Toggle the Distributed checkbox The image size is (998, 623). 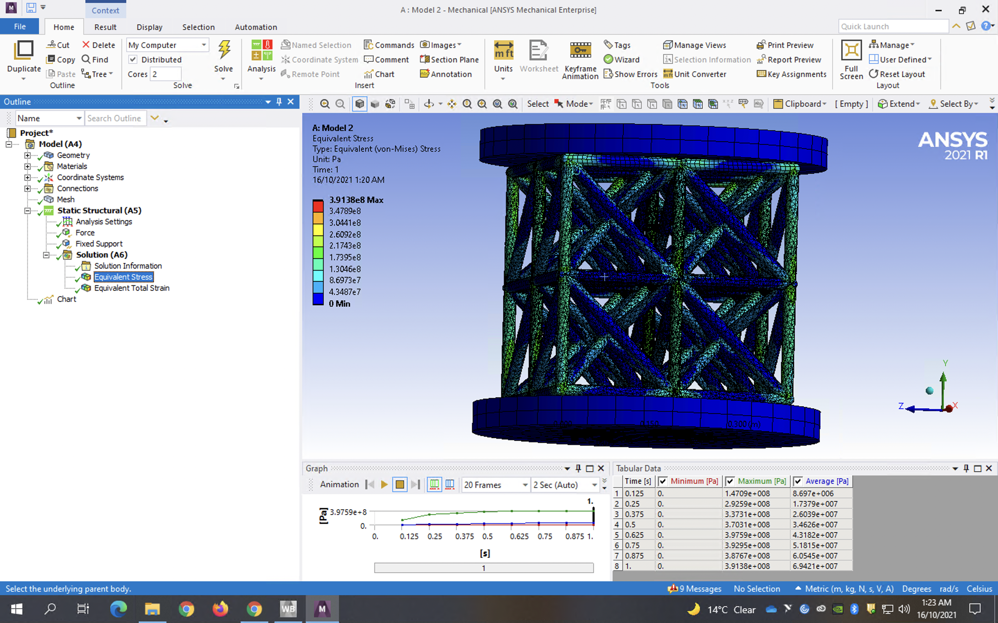click(x=133, y=59)
